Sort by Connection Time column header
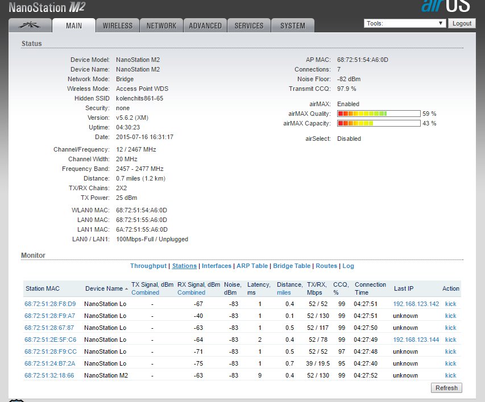Screen dimensions: 485x402 370,288
